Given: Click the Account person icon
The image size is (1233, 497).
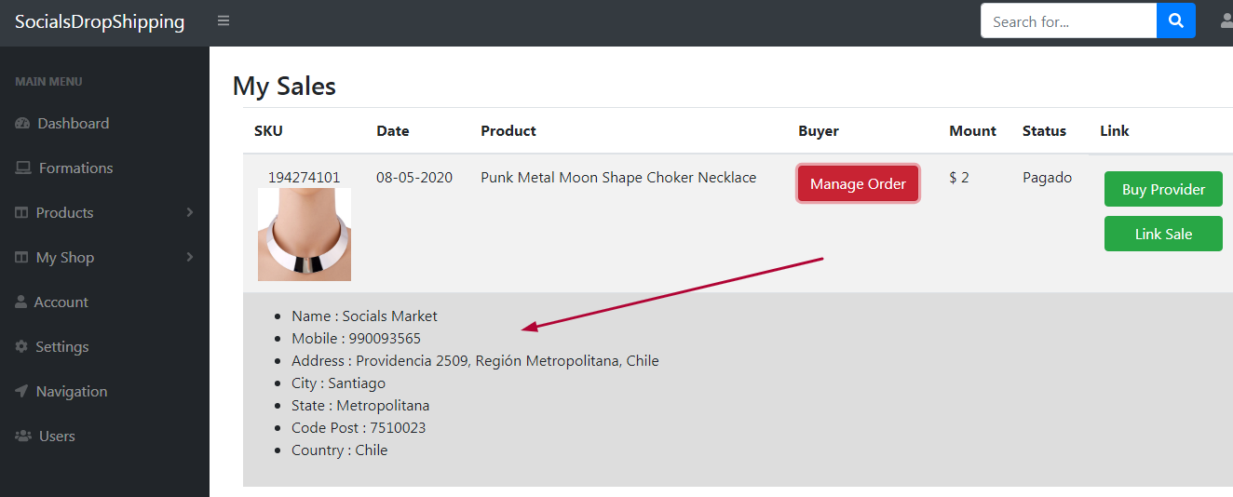Looking at the screenshot, I should [21, 302].
